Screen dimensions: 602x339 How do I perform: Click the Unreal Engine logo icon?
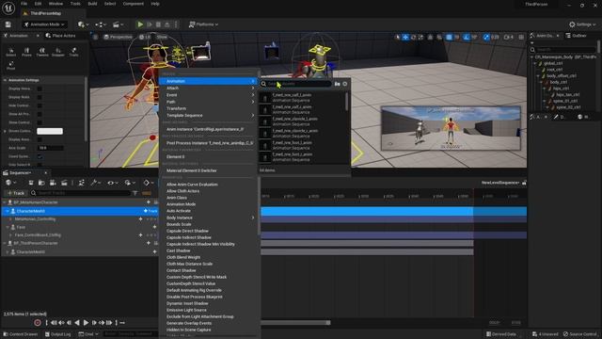point(8,8)
